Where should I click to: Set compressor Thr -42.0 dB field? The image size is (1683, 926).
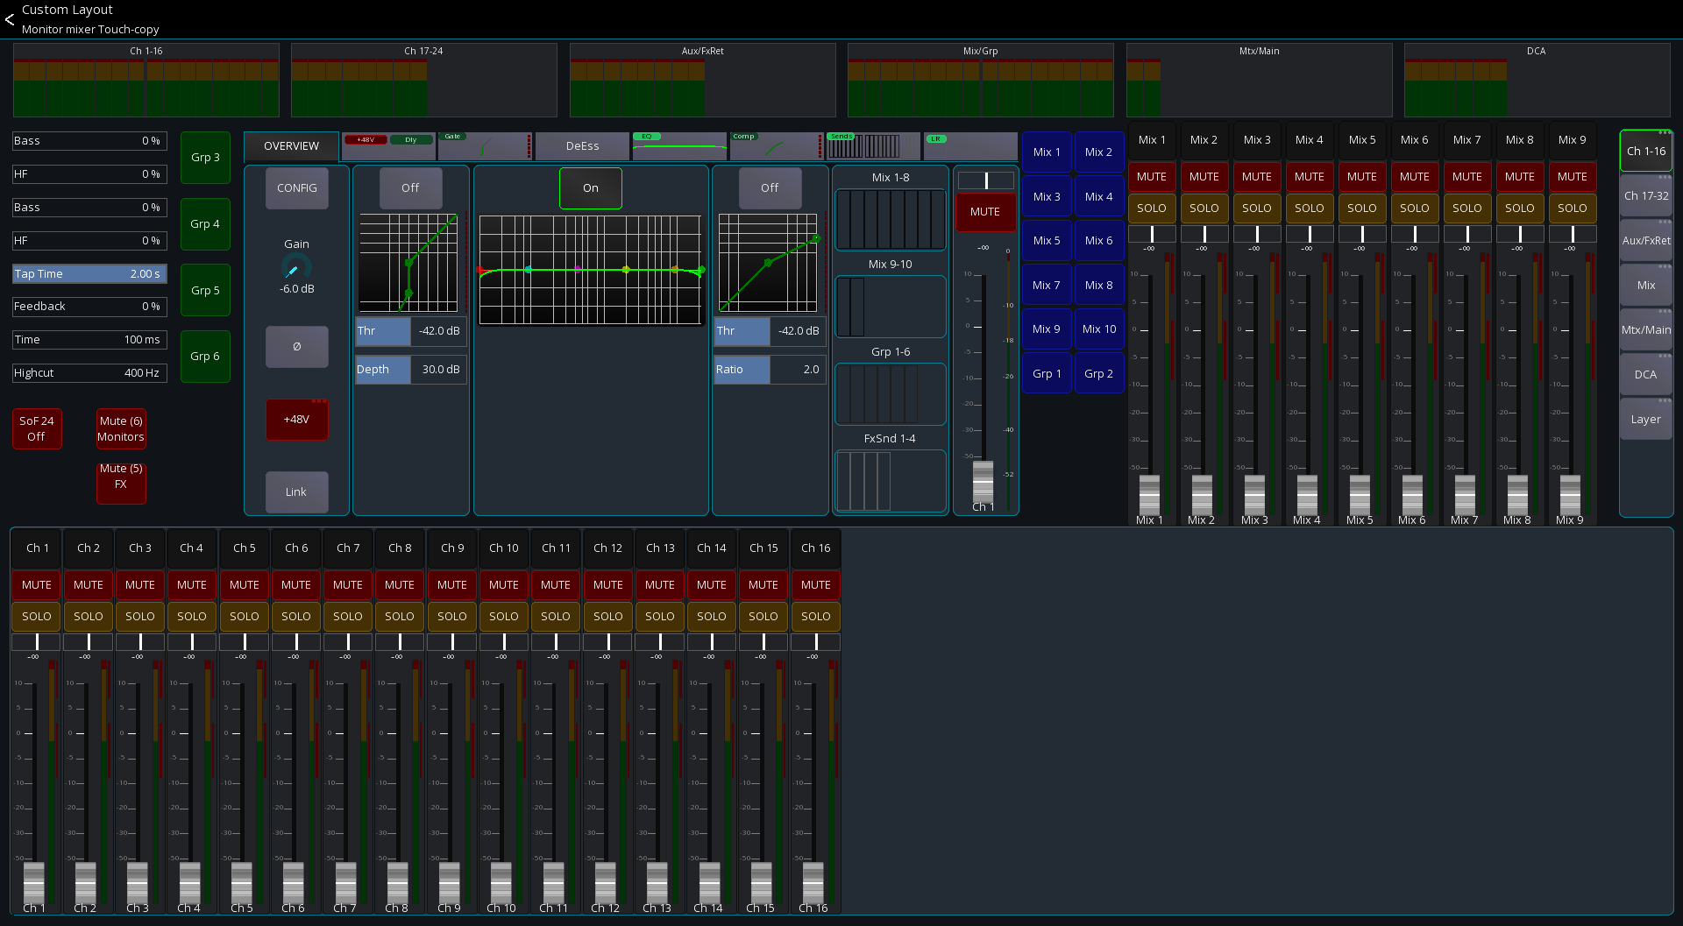770,331
